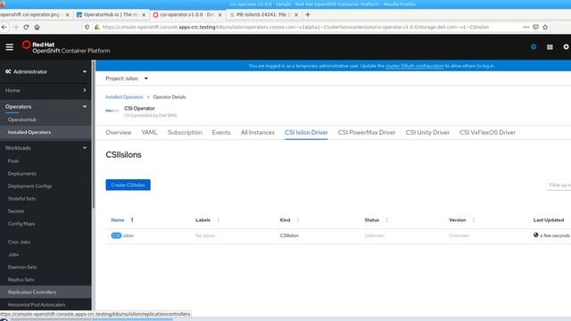Image resolution: width=571 pixels, height=321 pixels.
Task: Open Cron Jobs in sidebar
Action: coord(20,242)
